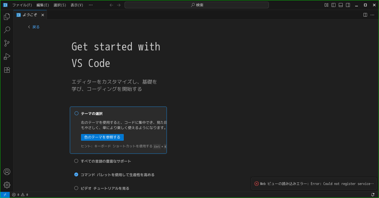Select ビデオ チュートリアルを見る step
Image resolution: width=379 pixels, height=198 pixels.
pyautogui.click(x=102, y=188)
